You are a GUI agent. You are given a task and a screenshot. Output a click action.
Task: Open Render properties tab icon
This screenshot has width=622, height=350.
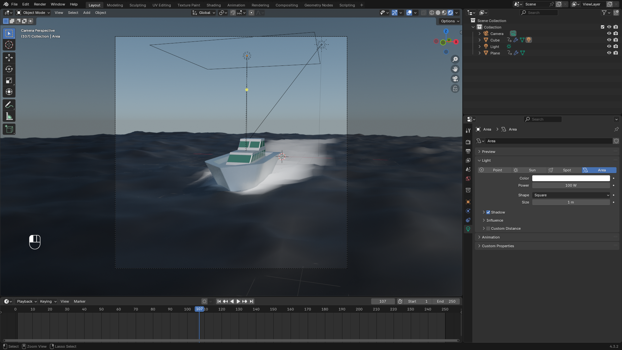click(468, 142)
